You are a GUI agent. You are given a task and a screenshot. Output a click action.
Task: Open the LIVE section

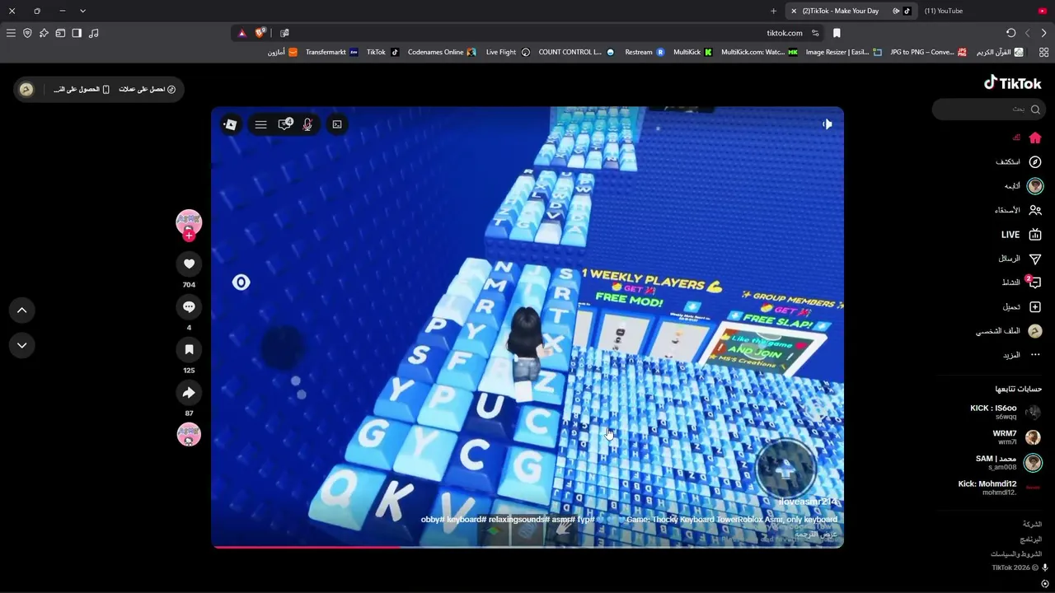(x=1021, y=235)
